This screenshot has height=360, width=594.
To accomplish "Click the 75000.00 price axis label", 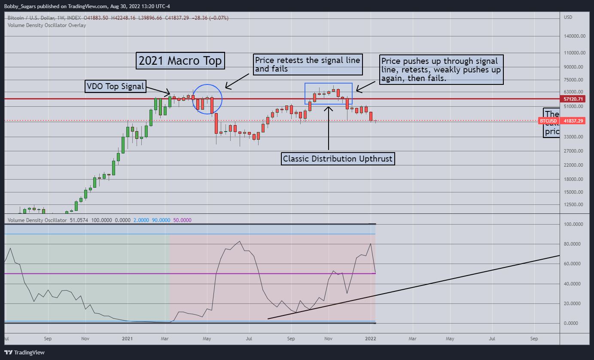I will (x=573, y=80).
